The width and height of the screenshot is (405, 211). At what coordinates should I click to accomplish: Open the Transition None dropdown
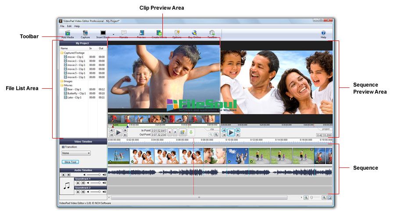tap(76, 153)
